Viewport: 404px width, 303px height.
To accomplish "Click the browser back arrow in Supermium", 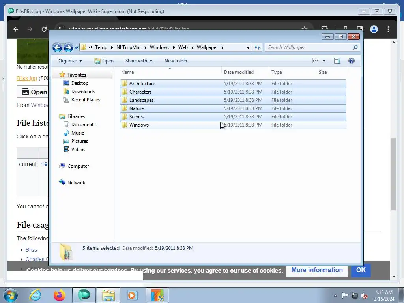I will [x=16, y=29].
